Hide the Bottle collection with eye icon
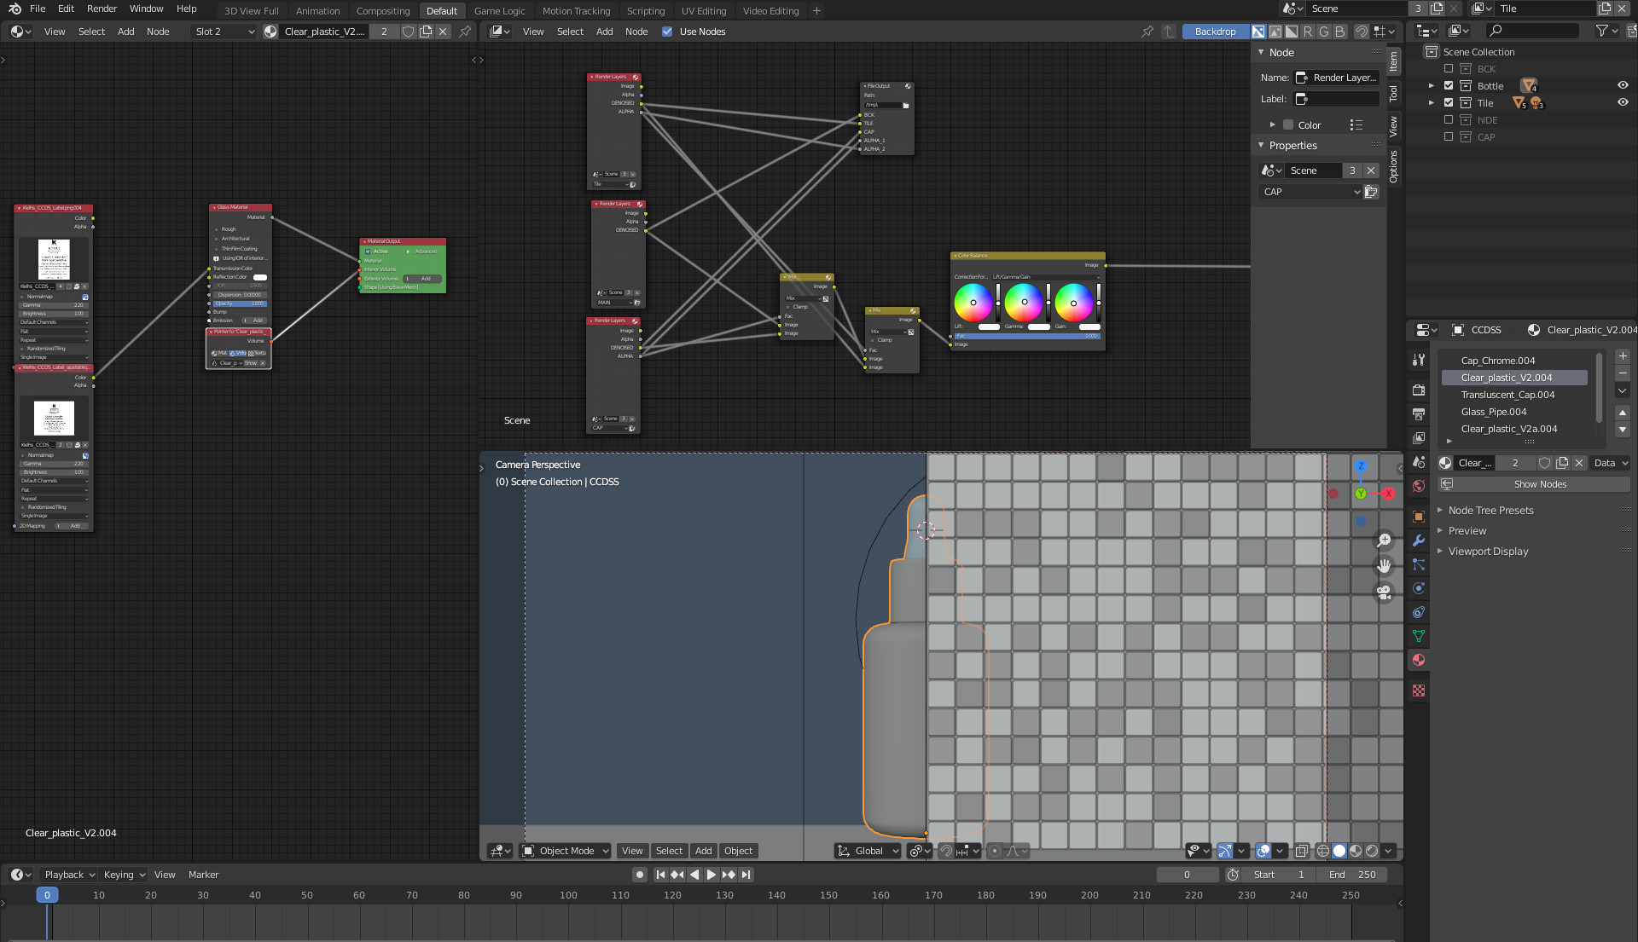This screenshot has height=942, width=1638. coord(1623,85)
